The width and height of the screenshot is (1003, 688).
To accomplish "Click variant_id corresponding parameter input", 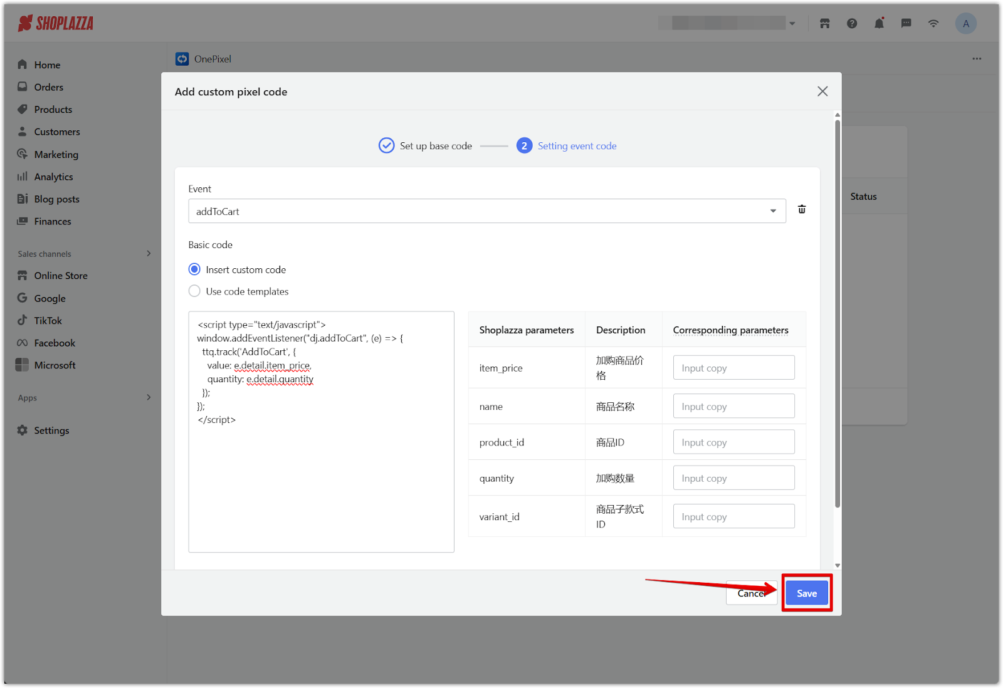I will coord(733,516).
